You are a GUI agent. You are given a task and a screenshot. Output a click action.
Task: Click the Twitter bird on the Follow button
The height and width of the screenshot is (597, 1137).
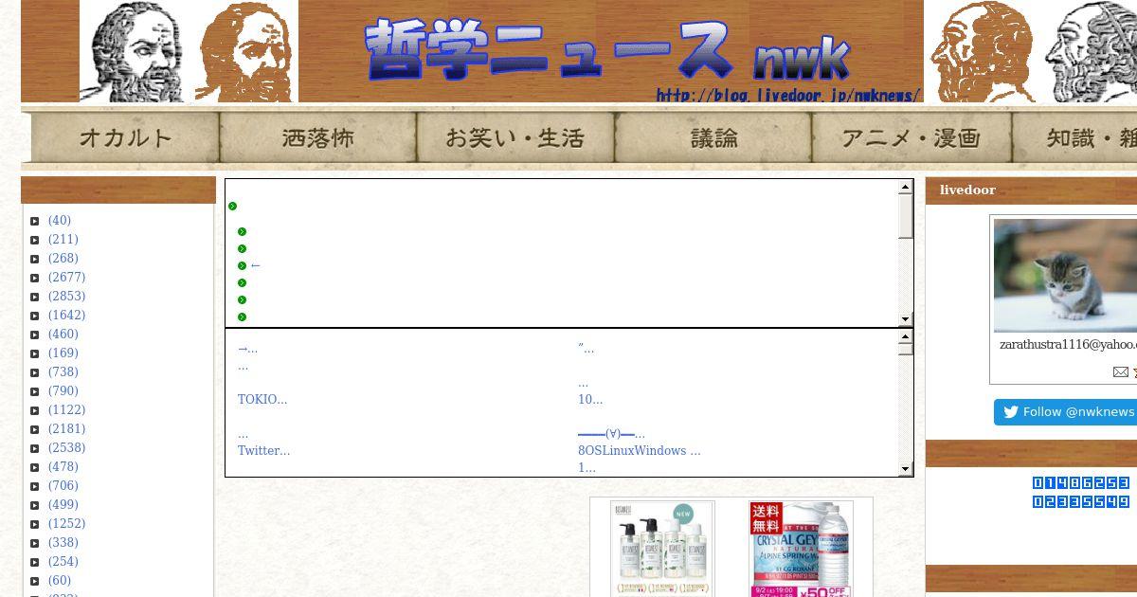pyautogui.click(x=1011, y=412)
